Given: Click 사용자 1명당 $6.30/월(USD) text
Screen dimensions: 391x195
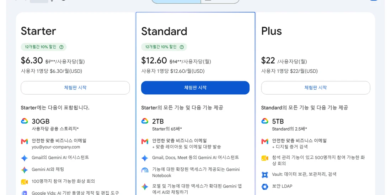Looking at the screenshot, I should click(x=52, y=71).
